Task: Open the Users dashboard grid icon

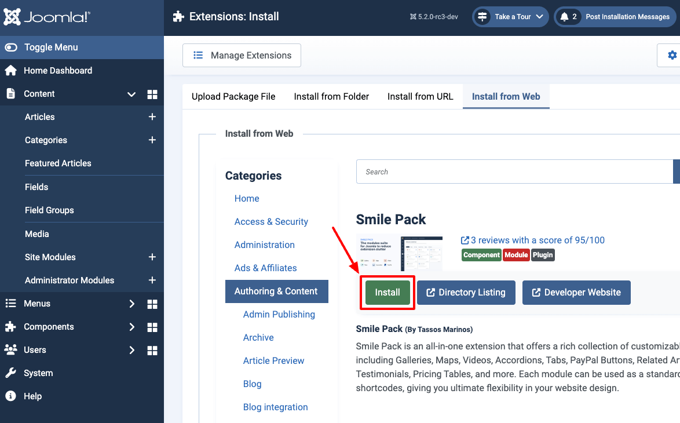Action: (152, 350)
